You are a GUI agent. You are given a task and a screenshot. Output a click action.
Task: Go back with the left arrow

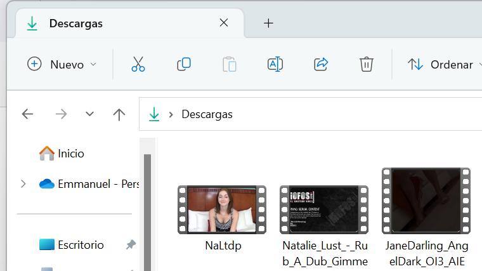(27, 114)
